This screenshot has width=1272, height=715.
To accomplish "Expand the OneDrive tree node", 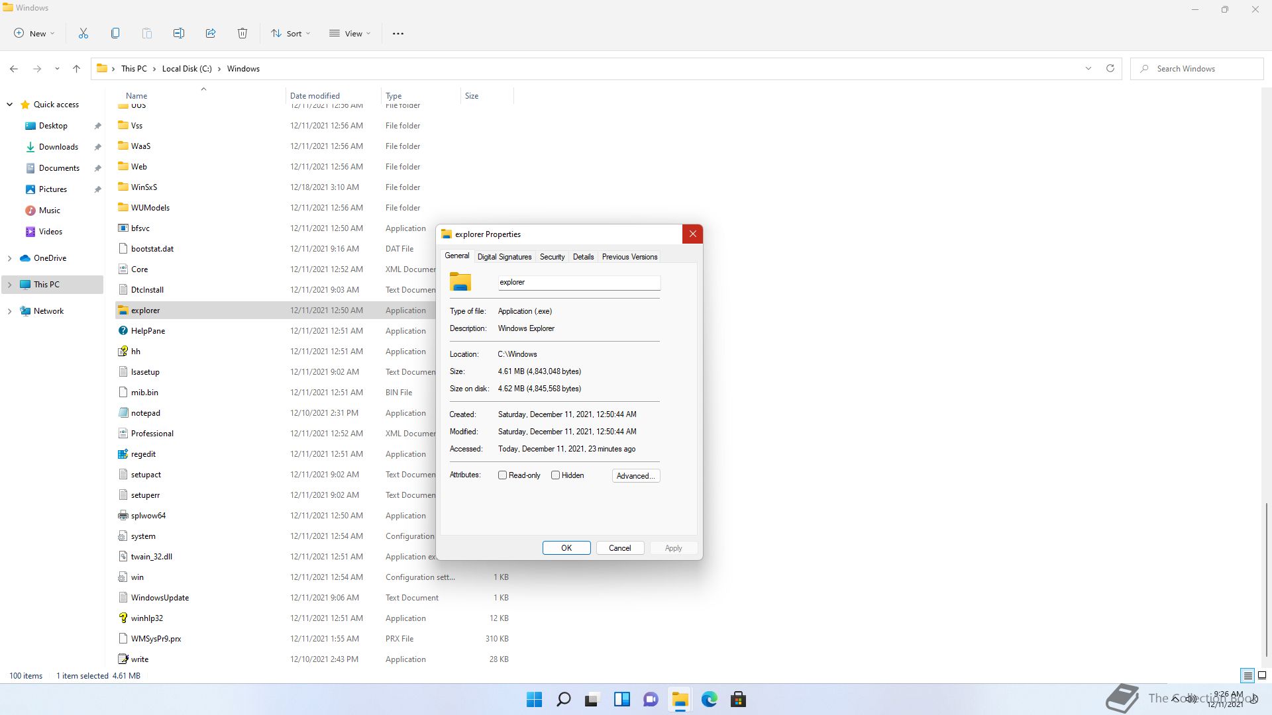I will (x=9, y=258).
